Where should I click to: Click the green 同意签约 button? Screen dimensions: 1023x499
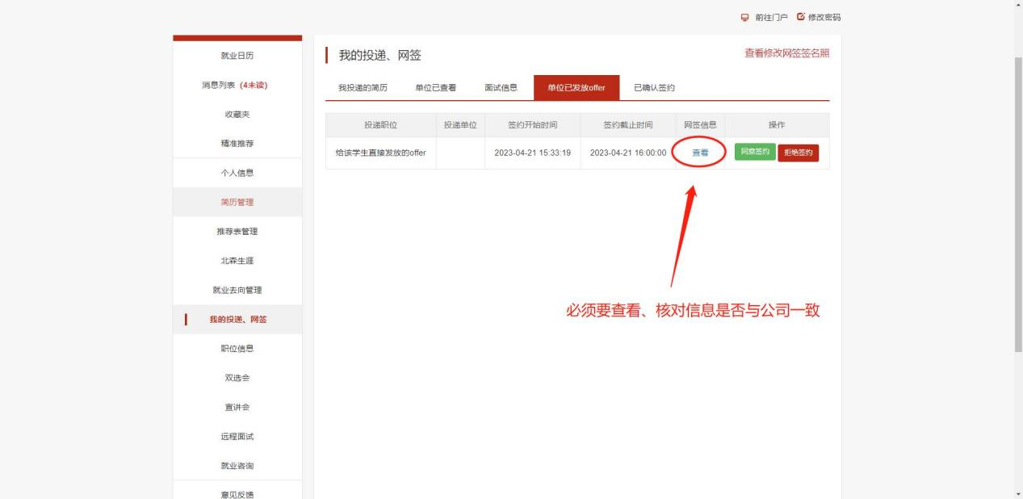pyautogui.click(x=754, y=152)
